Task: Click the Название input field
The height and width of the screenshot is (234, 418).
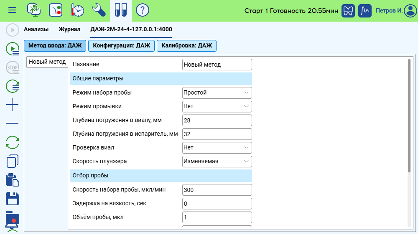Action: pos(217,65)
